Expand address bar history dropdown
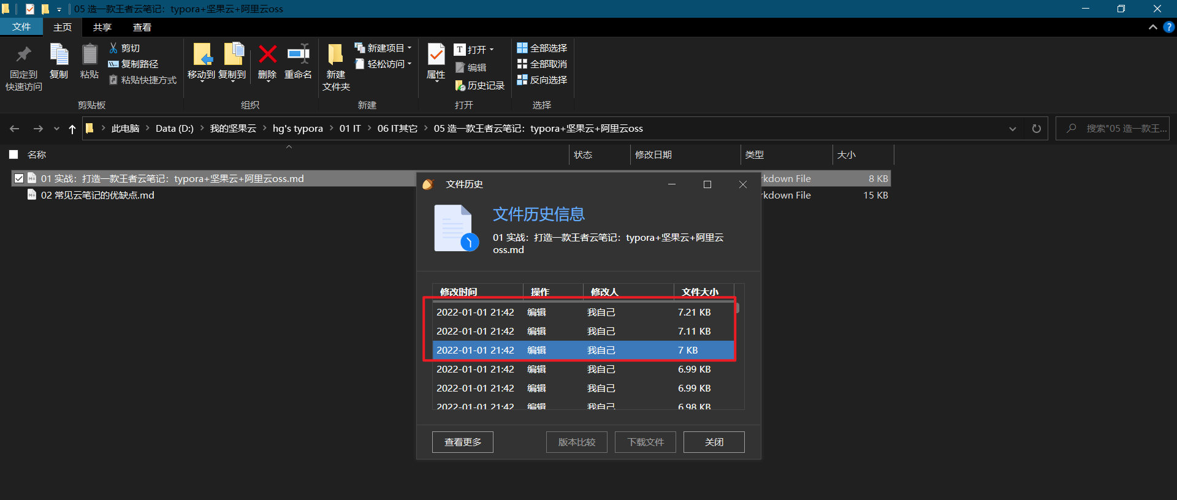Screen dimensions: 1177x500 pos(1013,129)
